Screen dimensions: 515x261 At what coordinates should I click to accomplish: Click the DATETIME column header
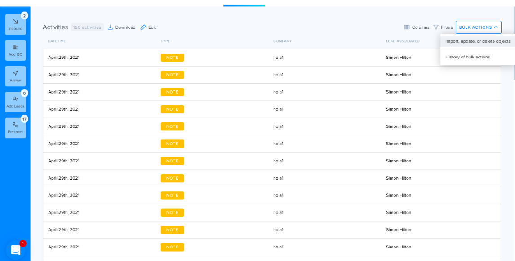(57, 41)
